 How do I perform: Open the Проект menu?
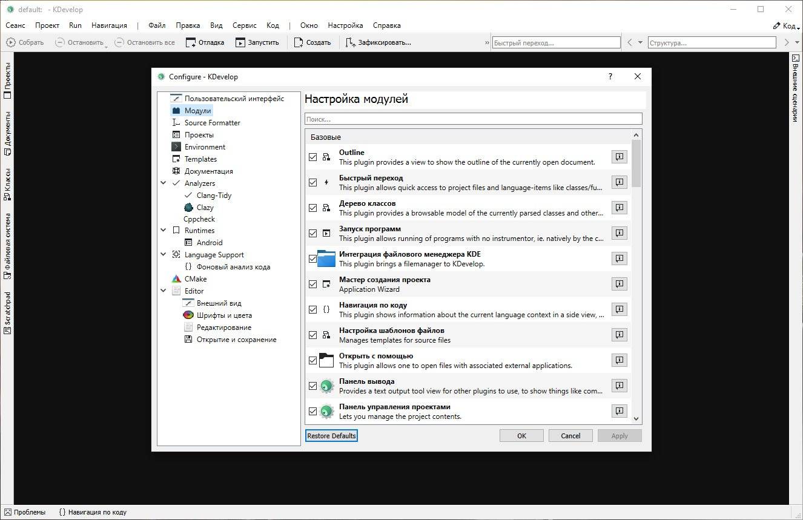point(47,25)
